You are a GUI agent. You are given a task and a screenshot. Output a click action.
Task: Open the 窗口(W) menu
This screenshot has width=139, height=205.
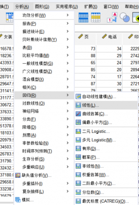coord(111,6)
